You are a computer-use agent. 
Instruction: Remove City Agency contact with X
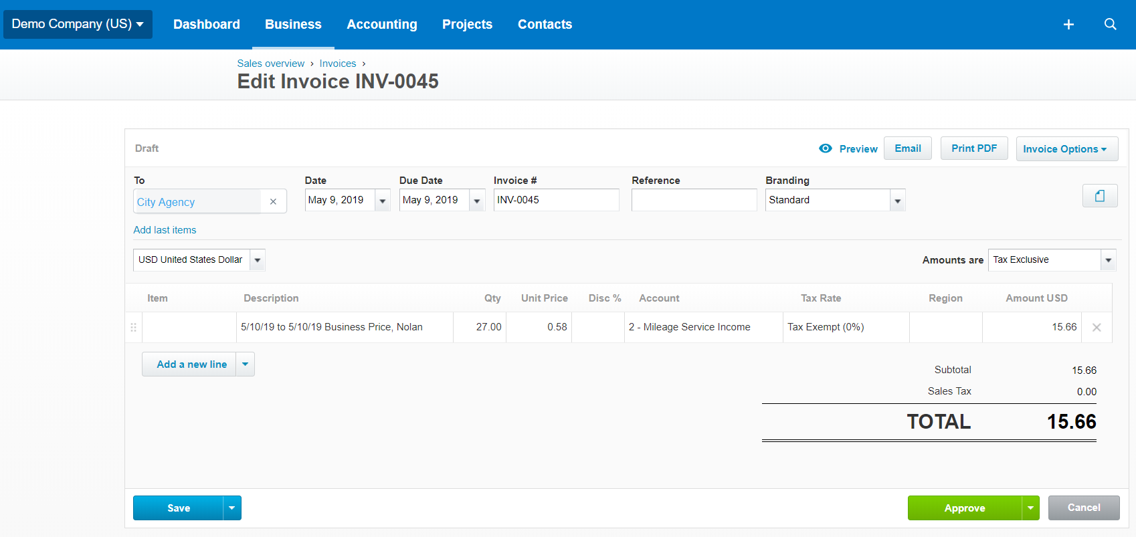click(273, 201)
